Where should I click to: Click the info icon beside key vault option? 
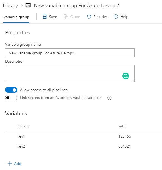coord(109,98)
